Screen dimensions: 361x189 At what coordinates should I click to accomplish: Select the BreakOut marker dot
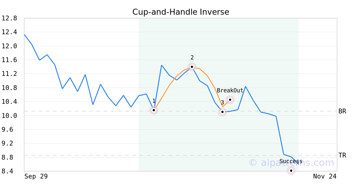(x=230, y=100)
